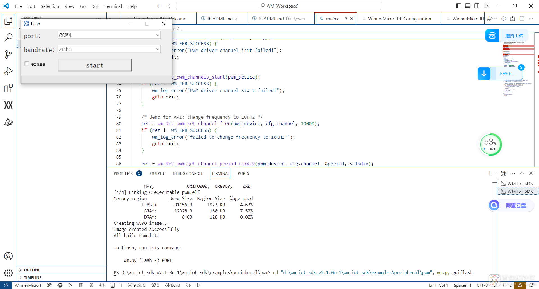
Task: Click the WinnerMicro bug debug icon in status bar
Action: tap(102, 285)
